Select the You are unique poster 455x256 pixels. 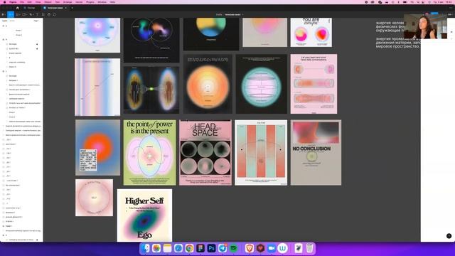311,32
